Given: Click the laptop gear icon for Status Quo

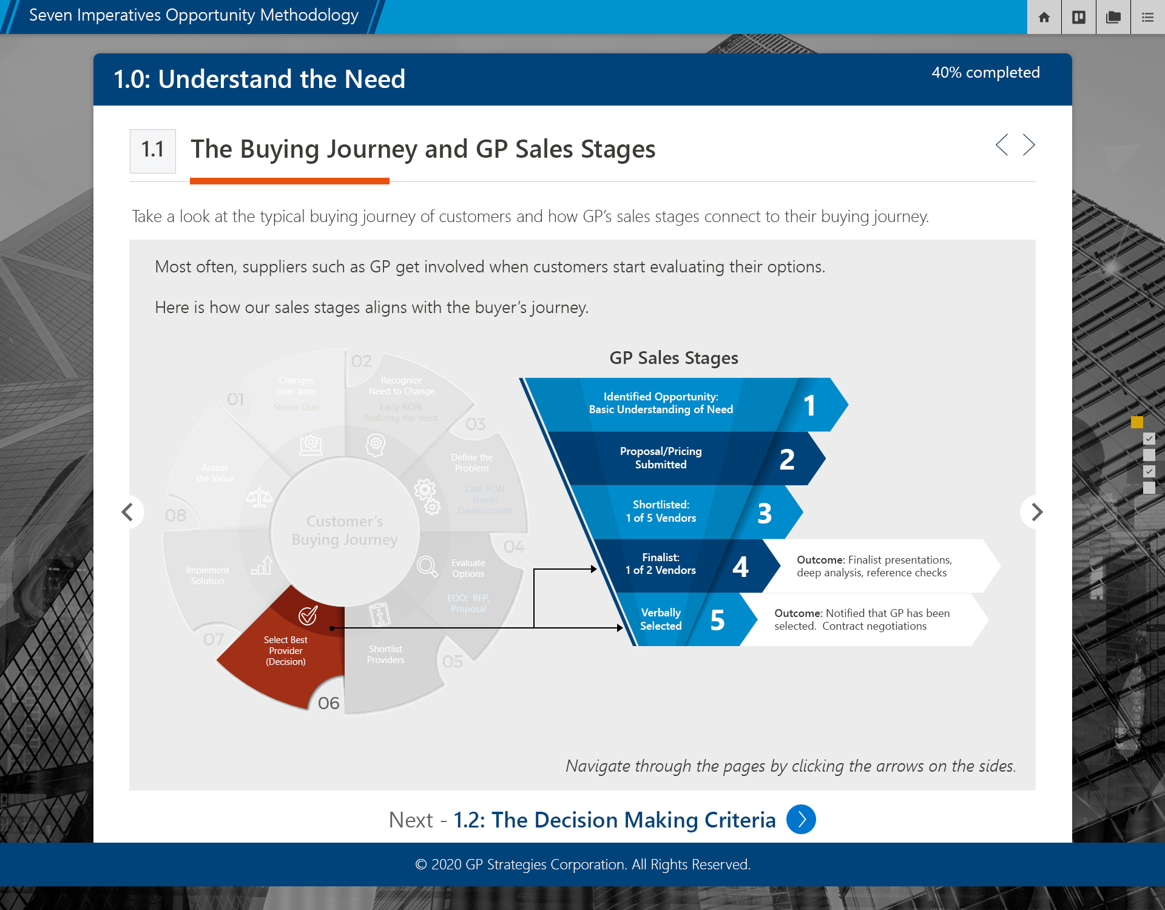Looking at the screenshot, I should point(311,445).
